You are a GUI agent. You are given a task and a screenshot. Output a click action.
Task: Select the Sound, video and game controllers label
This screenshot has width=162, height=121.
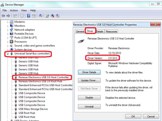(x=35, y=46)
